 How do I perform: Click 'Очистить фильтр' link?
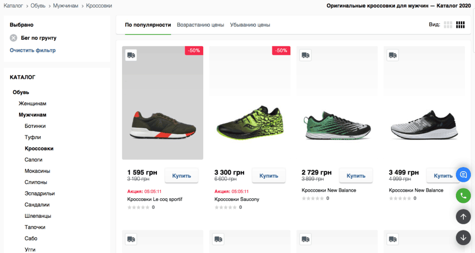pos(33,50)
